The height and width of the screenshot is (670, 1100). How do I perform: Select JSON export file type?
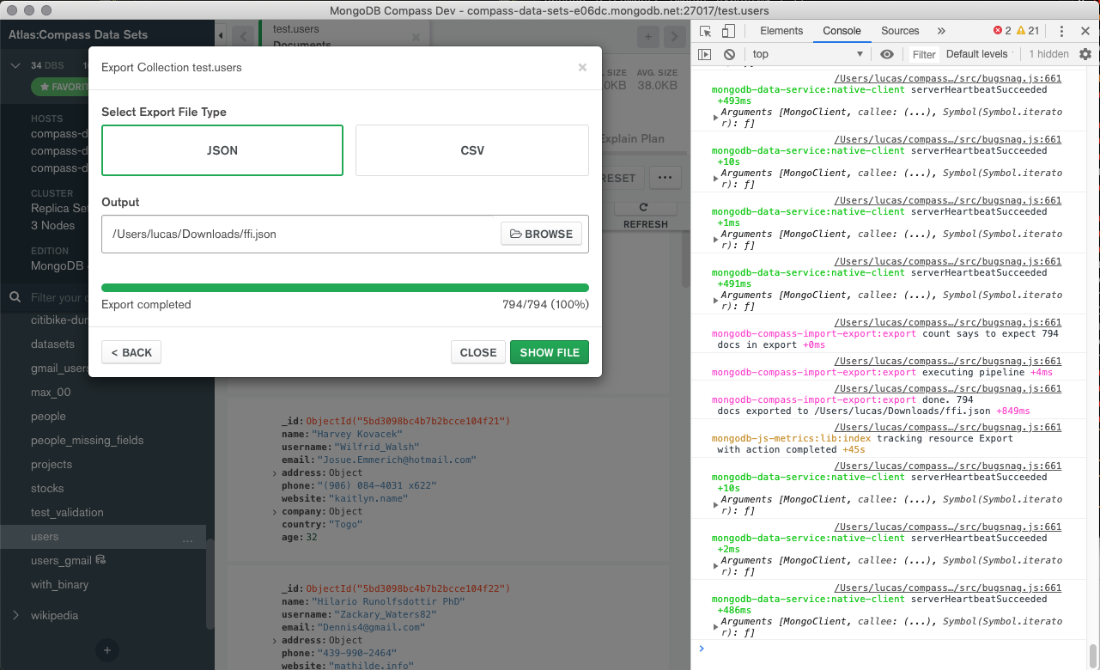pyautogui.click(x=222, y=150)
